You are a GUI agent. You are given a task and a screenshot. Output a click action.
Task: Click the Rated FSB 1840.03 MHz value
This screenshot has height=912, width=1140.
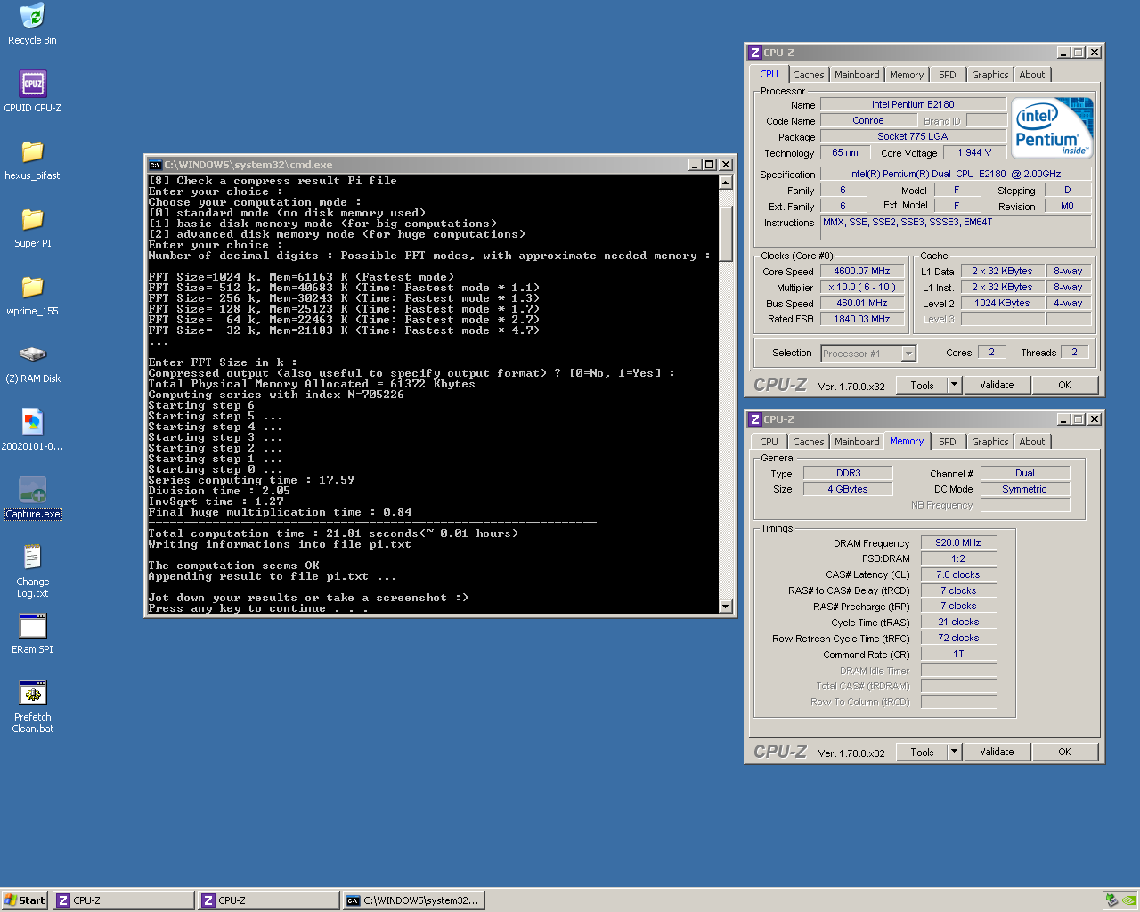point(862,319)
